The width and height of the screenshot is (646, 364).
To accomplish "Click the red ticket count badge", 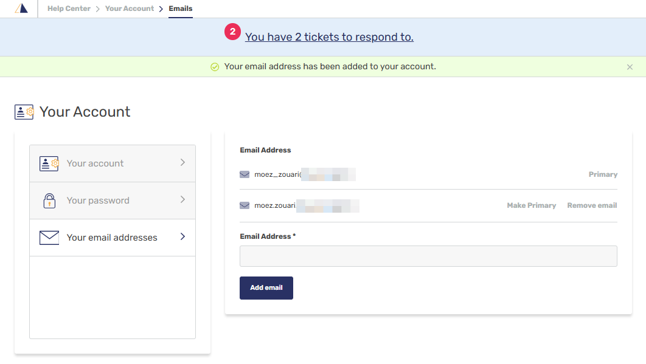I will (x=233, y=32).
